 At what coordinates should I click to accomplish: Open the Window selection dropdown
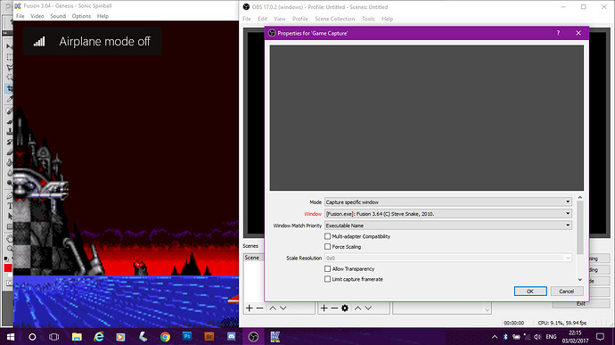[x=448, y=214]
